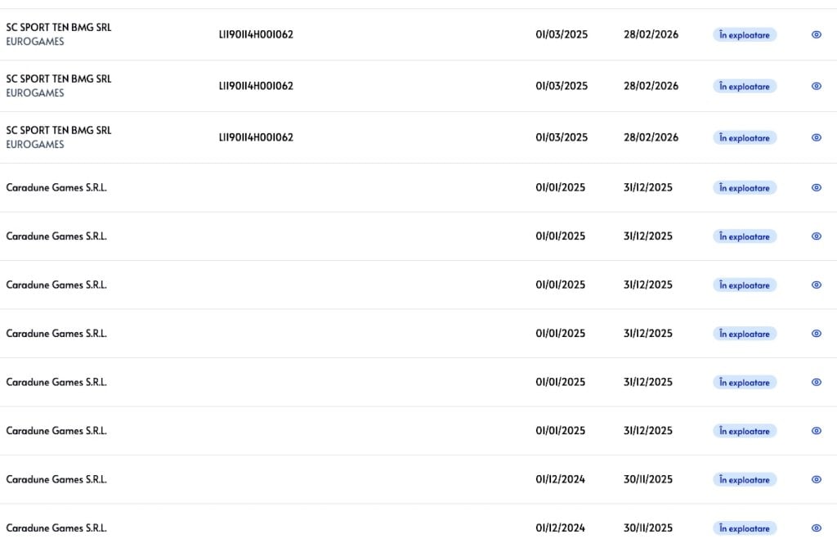Click eye icon of second Caradune Games row

click(816, 236)
